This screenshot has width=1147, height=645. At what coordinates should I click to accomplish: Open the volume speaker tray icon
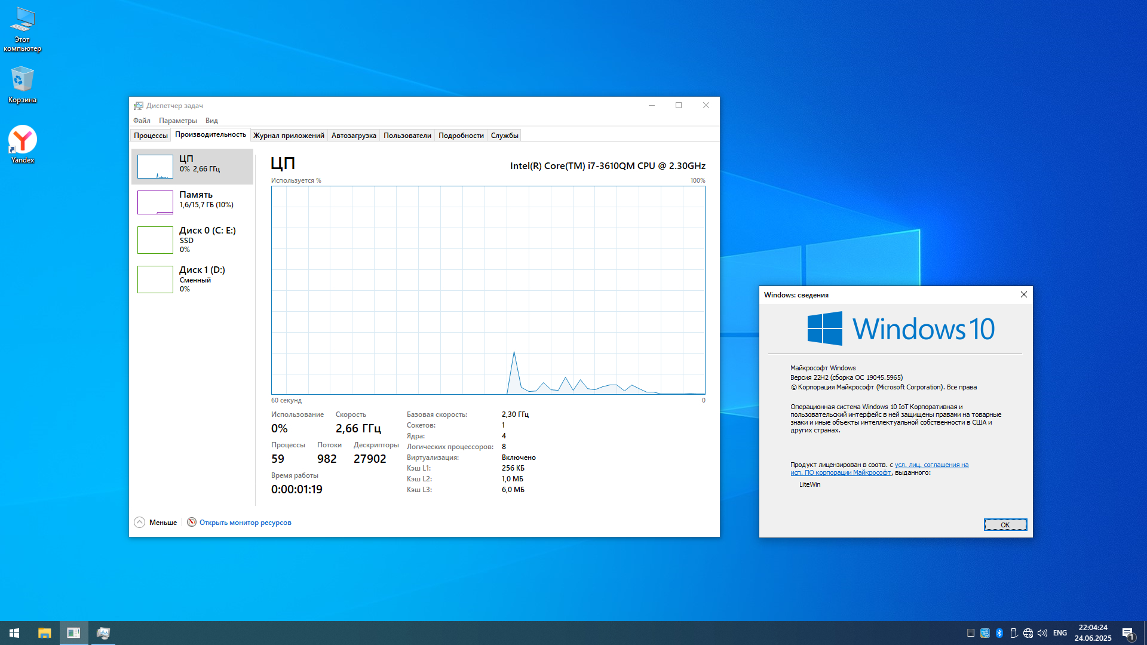(x=1042, y=633)
